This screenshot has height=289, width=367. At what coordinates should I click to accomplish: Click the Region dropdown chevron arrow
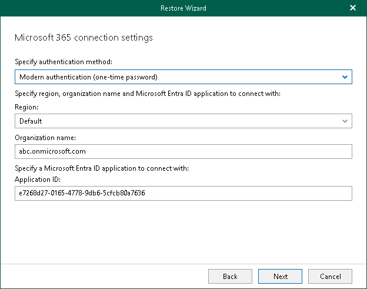[345, 121]
